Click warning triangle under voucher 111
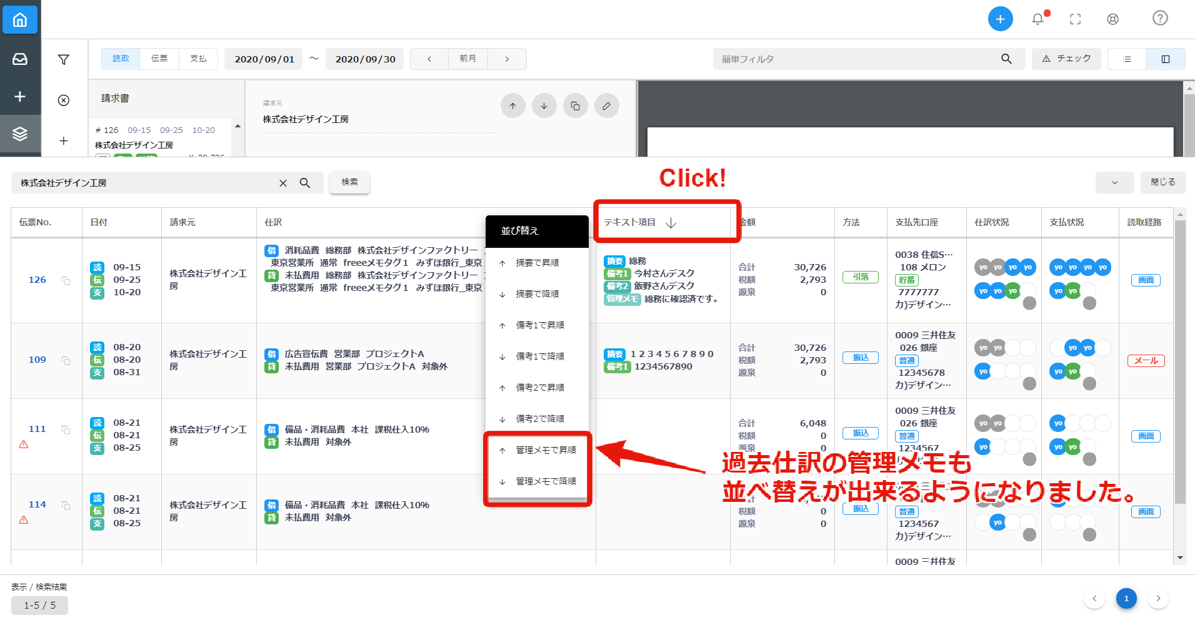Screen dimensions: 1195x618 click(x=24, y=444)
